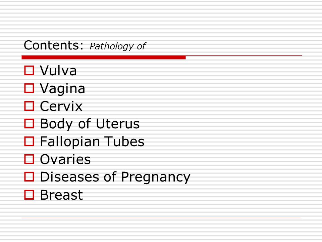Click the red bullet beside Ovaries
This screenshot has width=322, height=242.
(x=29, y=159)
